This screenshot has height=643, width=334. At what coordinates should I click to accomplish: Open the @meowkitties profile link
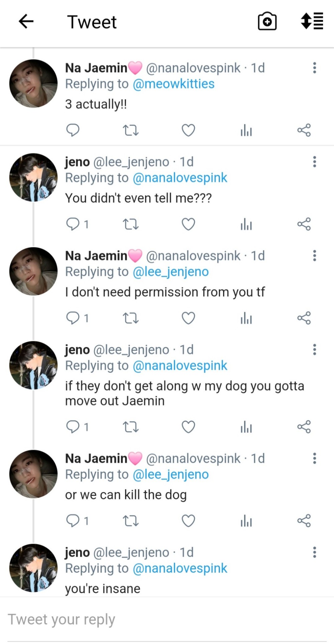174,84
